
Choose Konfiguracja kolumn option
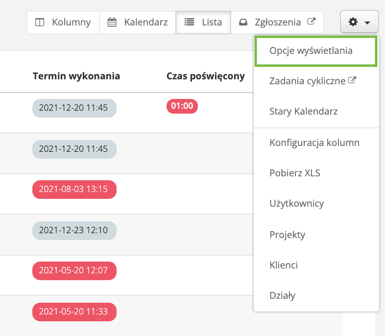coord(314,143)
